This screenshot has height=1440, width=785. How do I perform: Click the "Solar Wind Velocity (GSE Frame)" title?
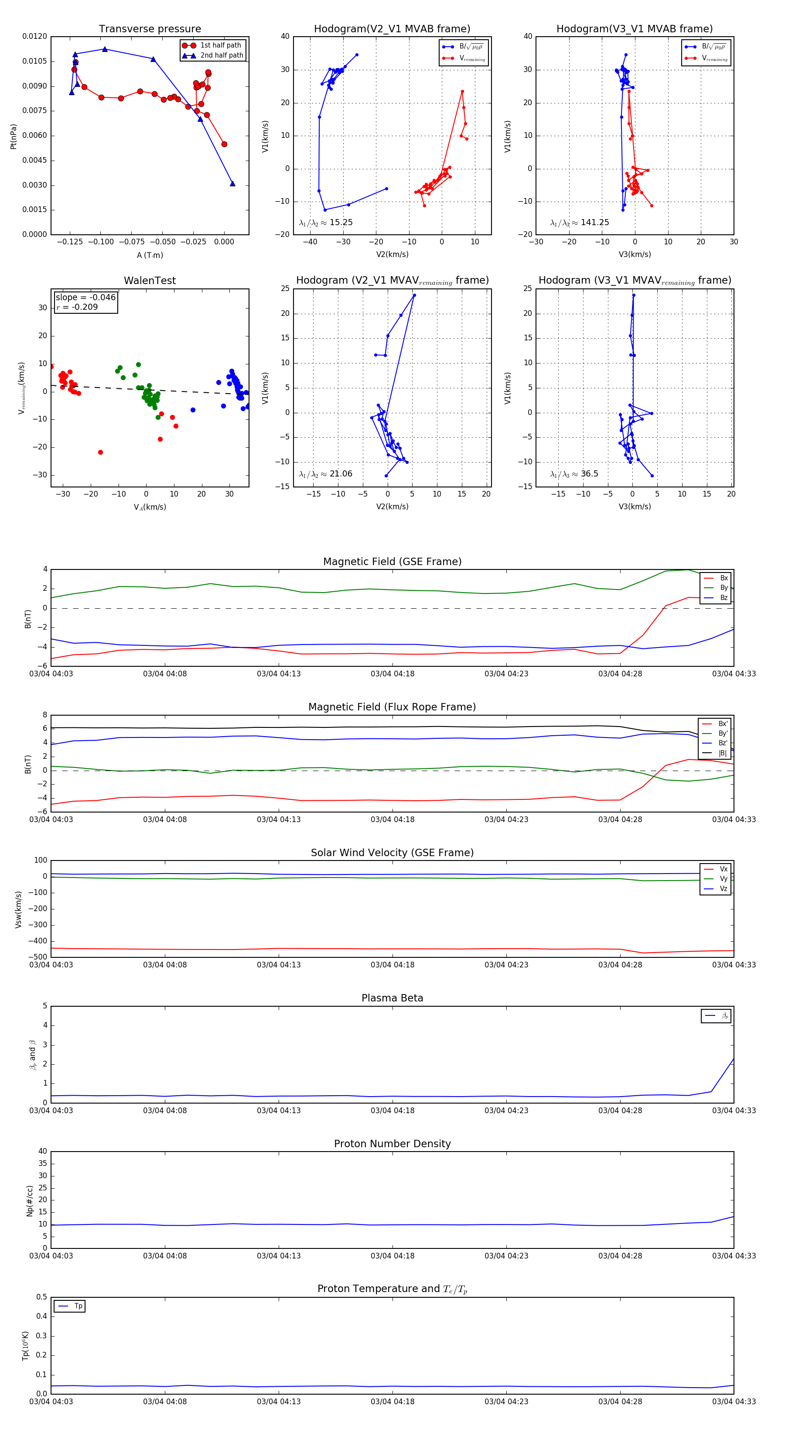click(392, 853)
